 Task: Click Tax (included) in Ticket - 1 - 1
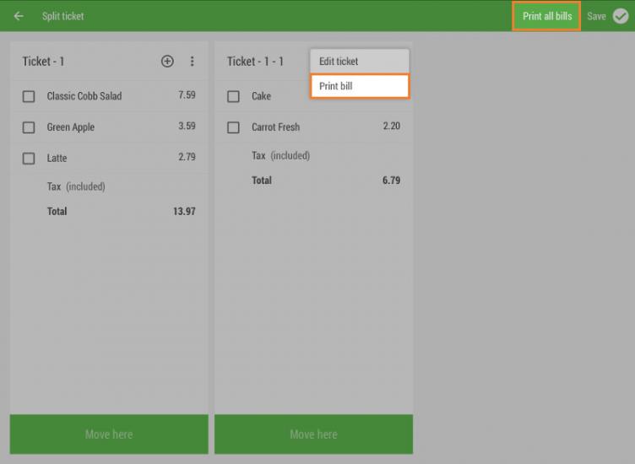(280, 156)
